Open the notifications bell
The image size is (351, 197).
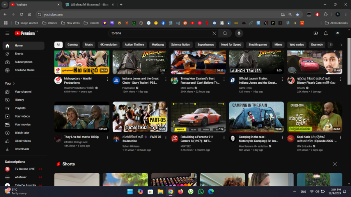[x=326, y=33]
